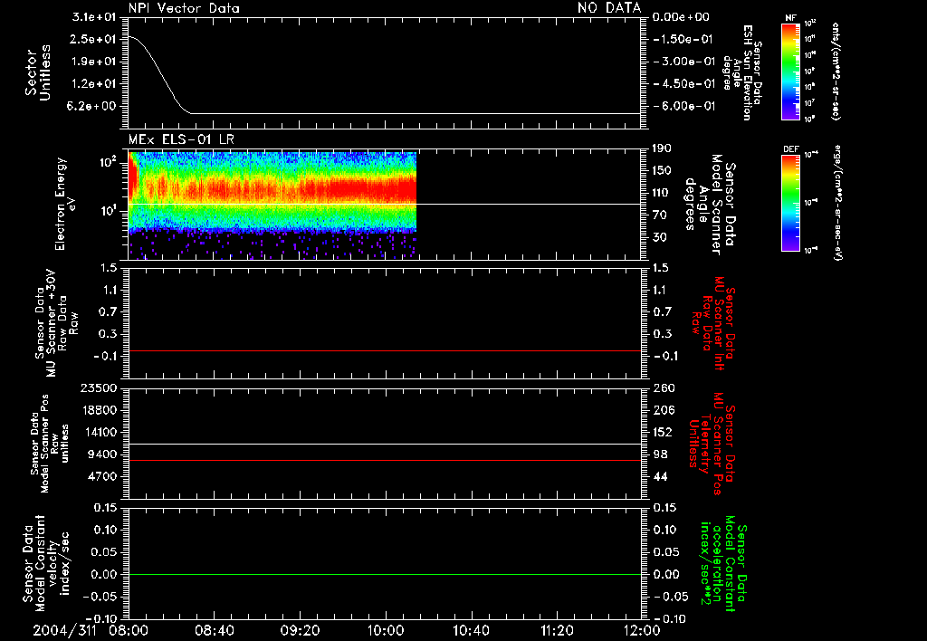
Task: Click the '1.9e+01' sector axis value
Action: [x=93, y=62]
